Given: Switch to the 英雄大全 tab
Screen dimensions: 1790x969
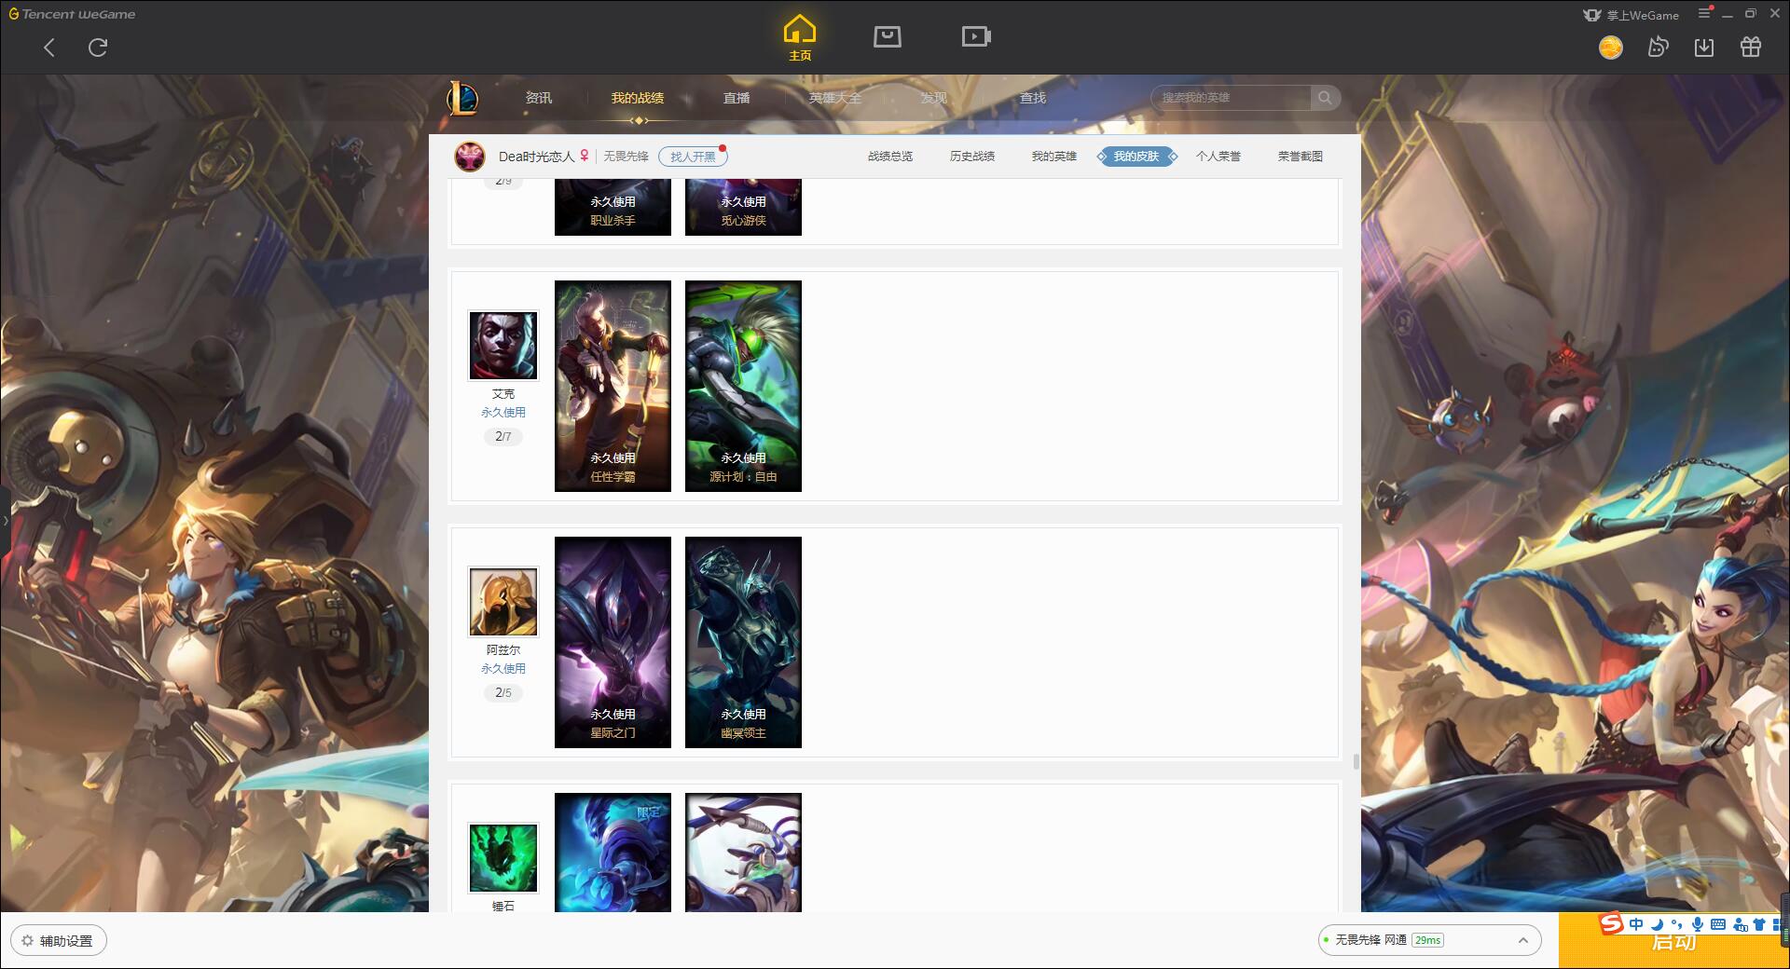Looking at the screenshot, I should [x=835, y=98].
